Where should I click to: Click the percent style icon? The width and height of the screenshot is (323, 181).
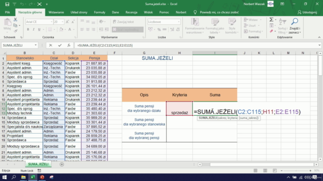[x=159, y=30]
